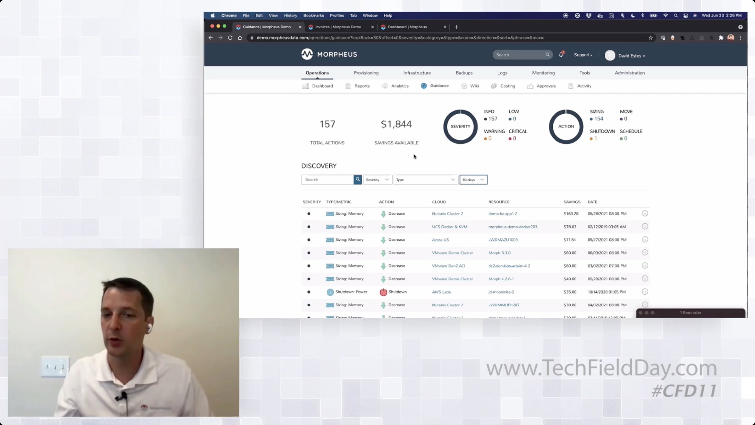Bookmark this page with the star
The height and width of the screenshot is (425, 755).
651,38
